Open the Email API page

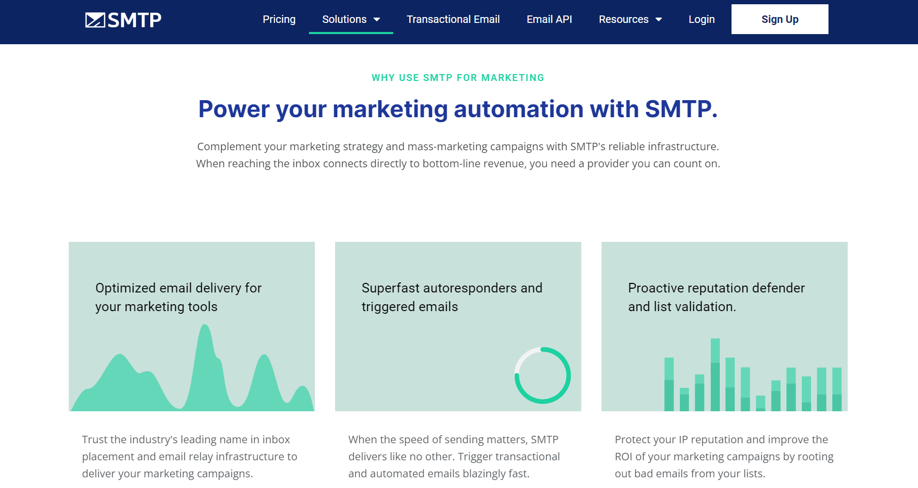(x=549, y=19)
